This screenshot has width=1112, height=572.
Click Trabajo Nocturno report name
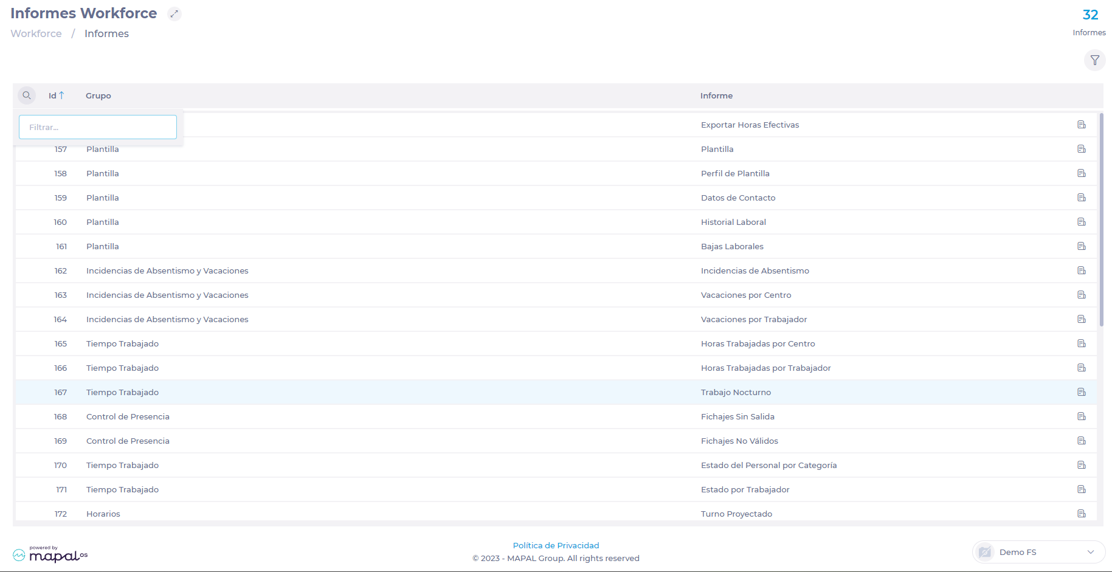click(736, 392)
